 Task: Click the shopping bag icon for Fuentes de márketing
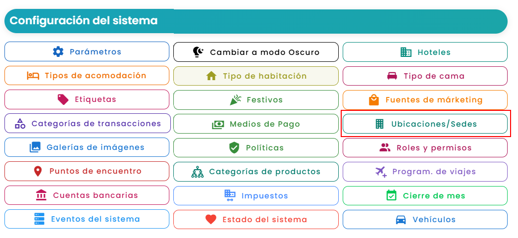coord(373,99)
